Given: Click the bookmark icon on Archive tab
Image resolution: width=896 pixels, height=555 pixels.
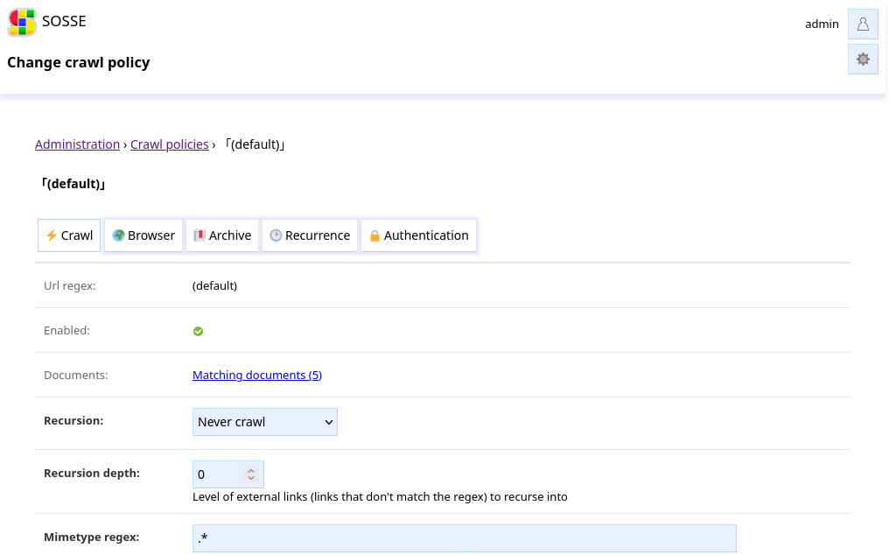Looking at the screenshot, I should pyautogui.click(x=199, y=235).
